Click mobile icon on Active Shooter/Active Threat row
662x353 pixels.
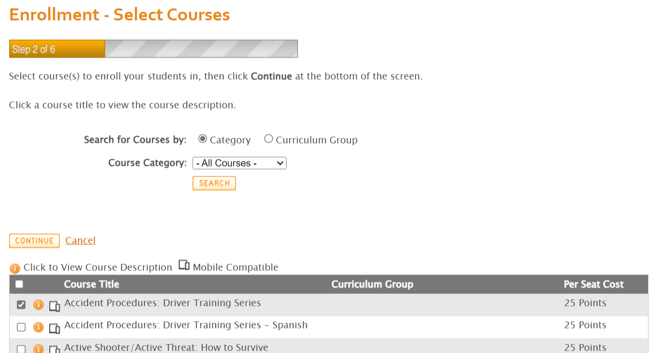pyautogui.click(x=55, y=349)
